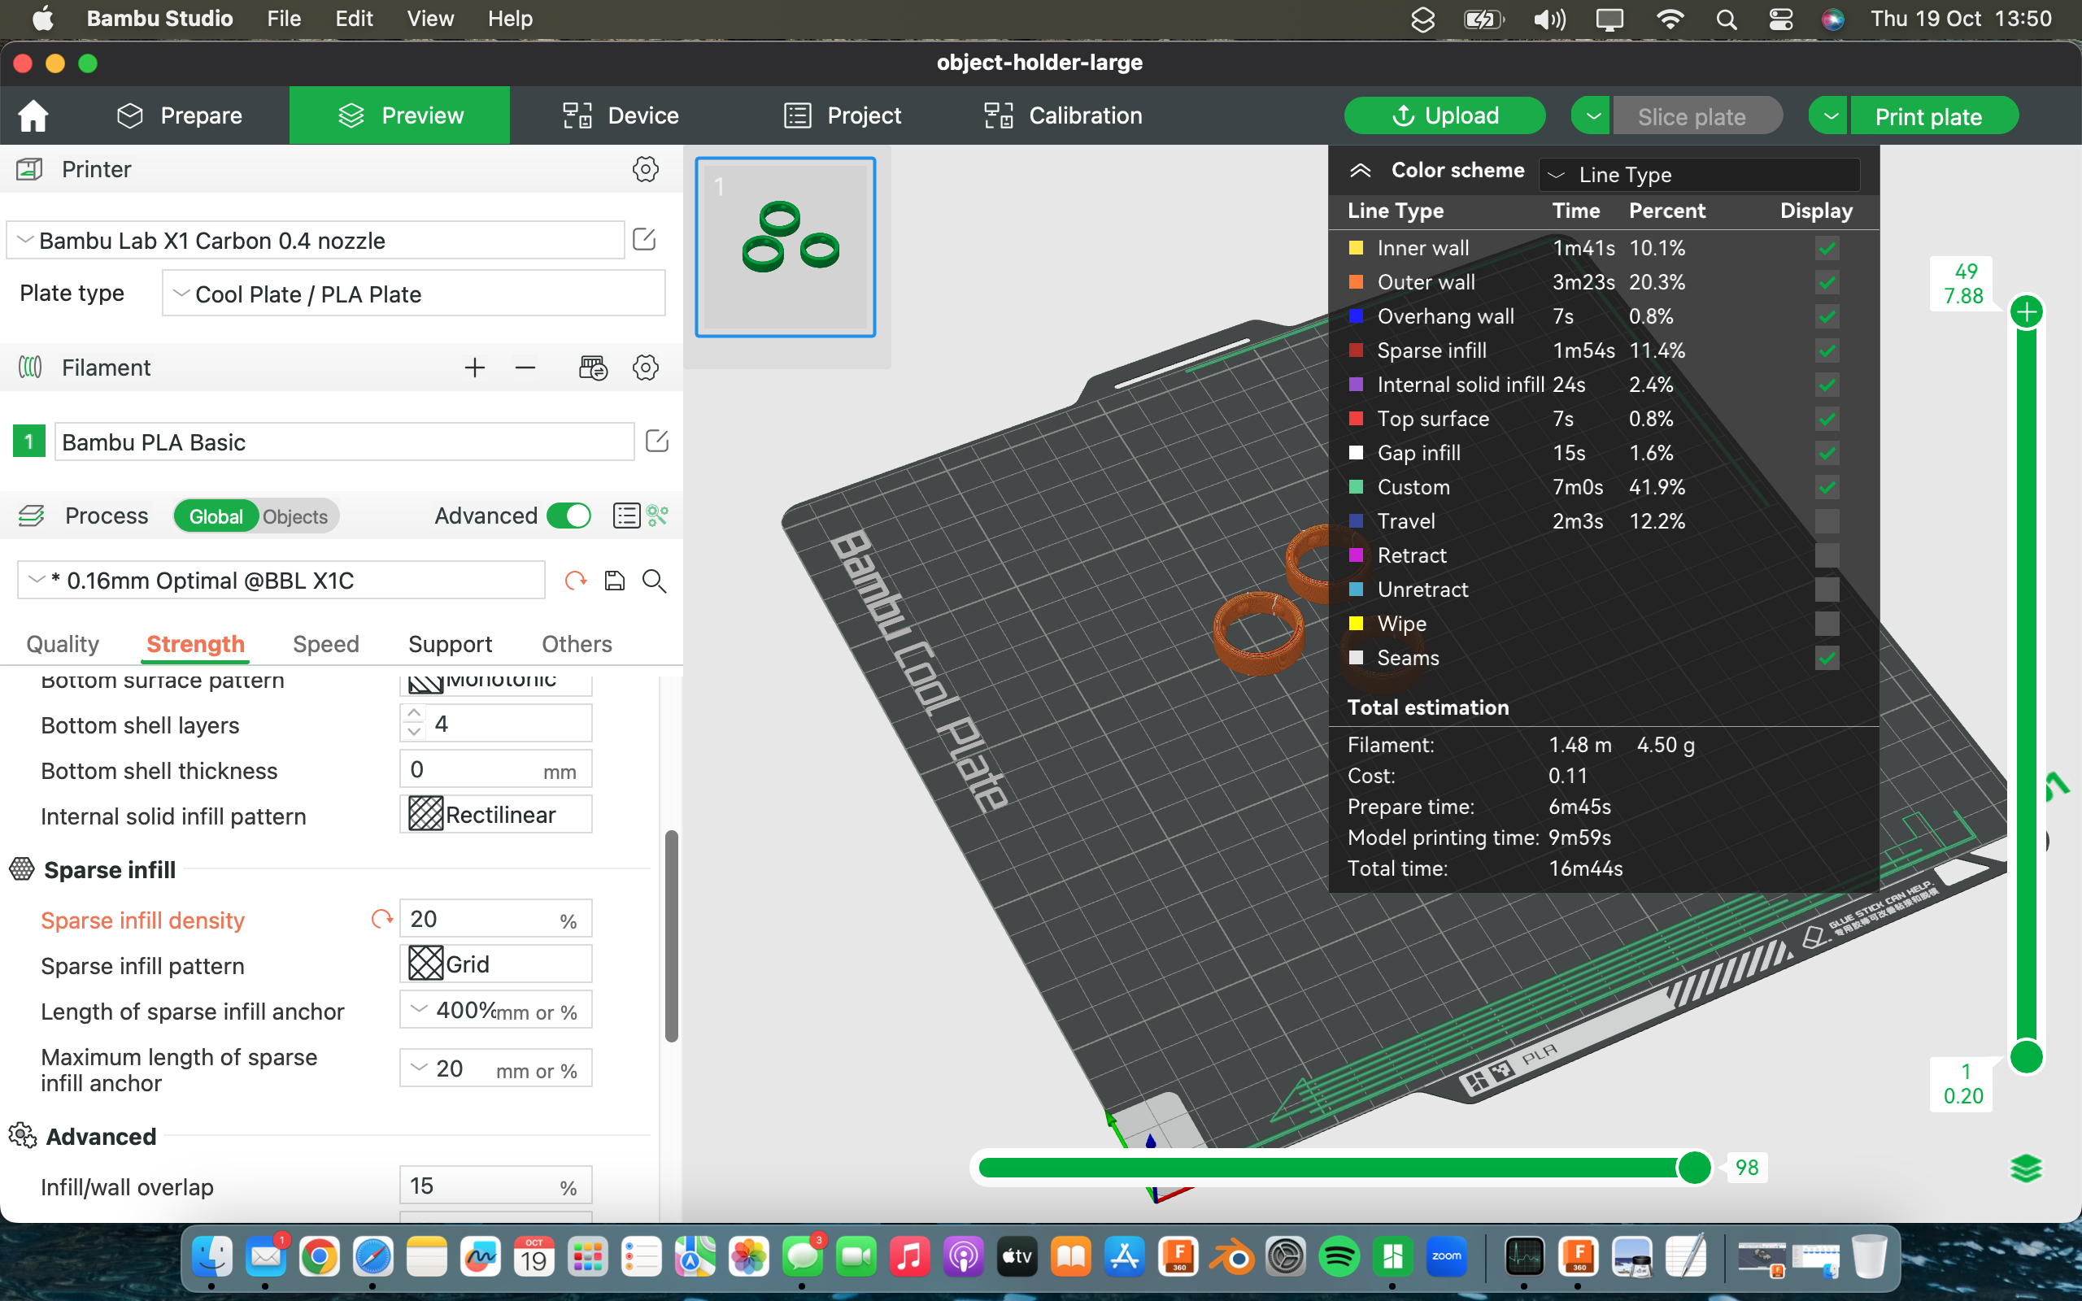Click the Upload button
The image size is (2082, 1301).
(x=1444, y=115)
